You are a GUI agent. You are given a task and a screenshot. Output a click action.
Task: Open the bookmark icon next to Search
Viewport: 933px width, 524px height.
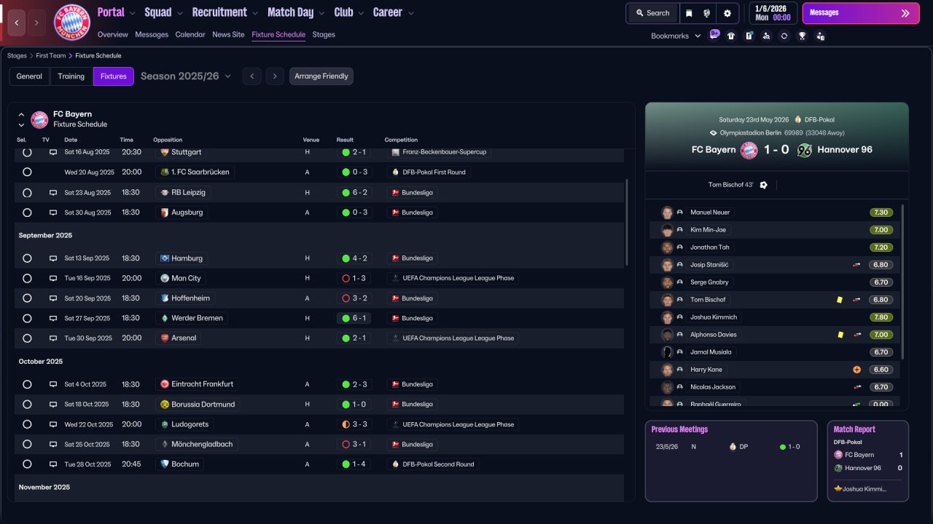[x=690, y=13]
